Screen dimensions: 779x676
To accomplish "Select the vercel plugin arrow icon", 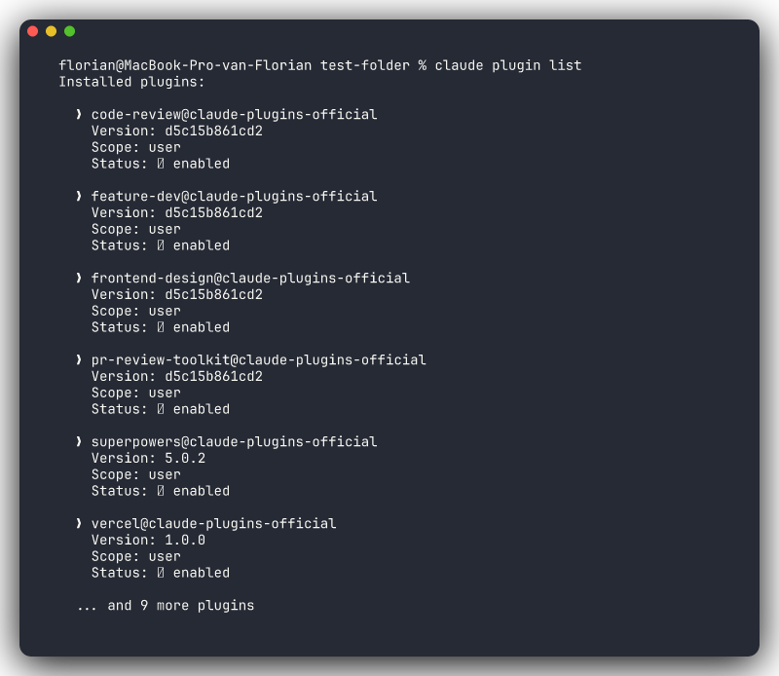I will 81,523.
